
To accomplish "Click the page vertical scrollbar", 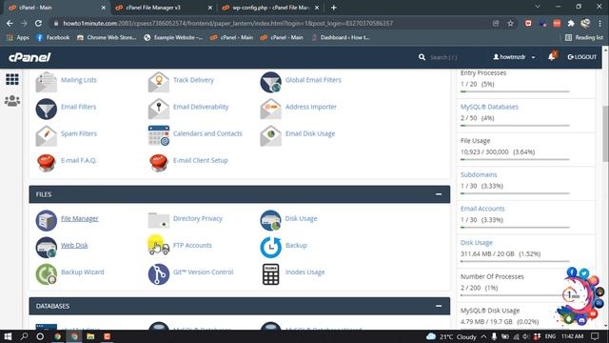I will point(605,133).
